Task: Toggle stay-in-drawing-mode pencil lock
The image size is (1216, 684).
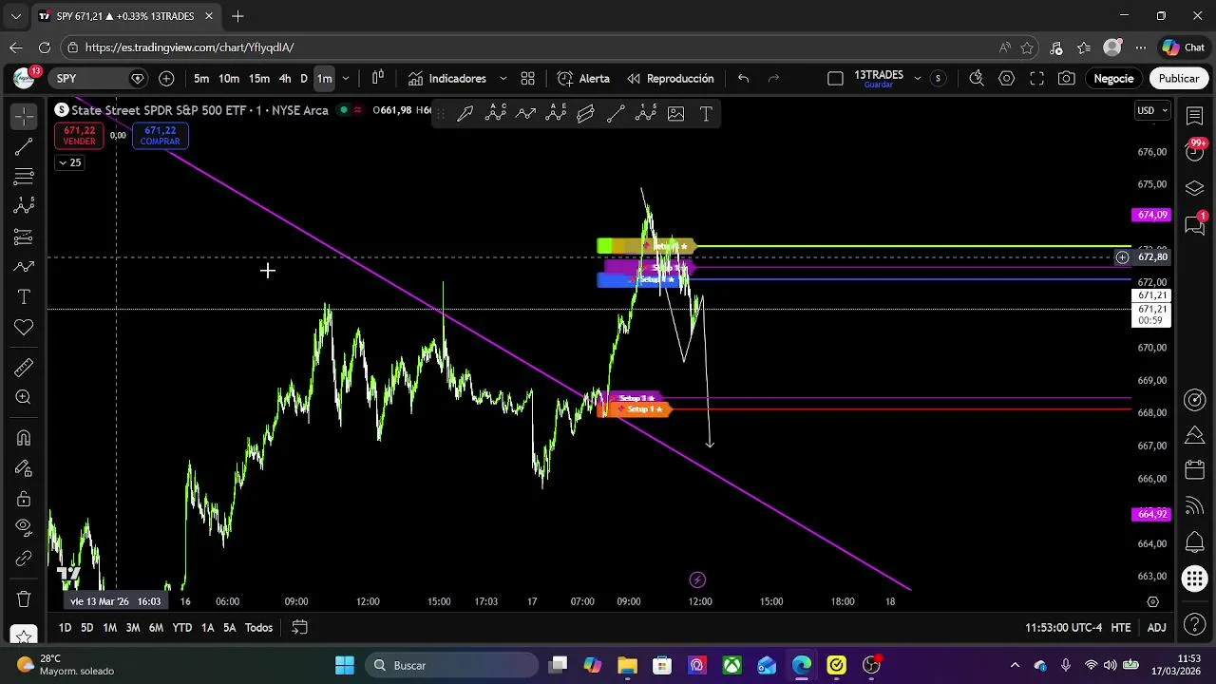Action: click(x=24, y=468)
